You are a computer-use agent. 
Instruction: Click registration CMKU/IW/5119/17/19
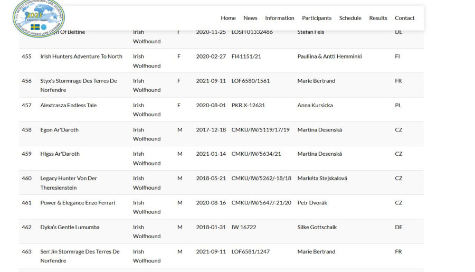pyautogui.click(x=261, y=129)
